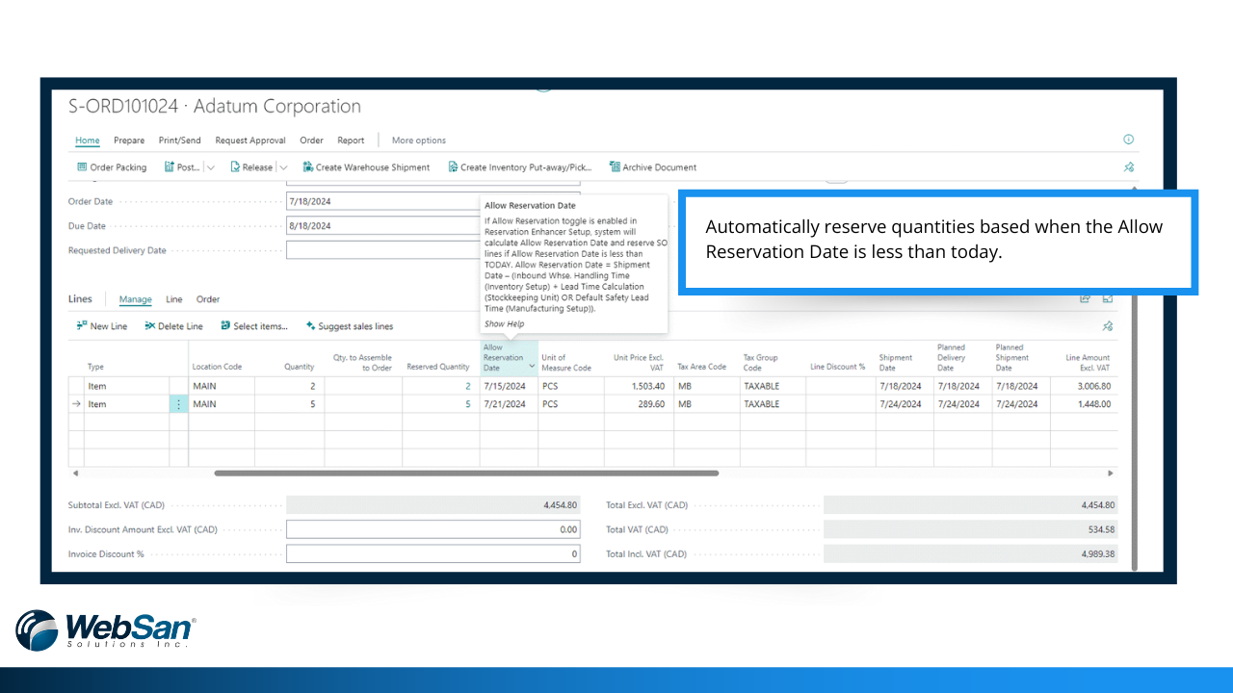This screenshot has height=693, width=1233.
Task: Click the Quantity column header
Action: pyautogui.click(x=299, y=367)
